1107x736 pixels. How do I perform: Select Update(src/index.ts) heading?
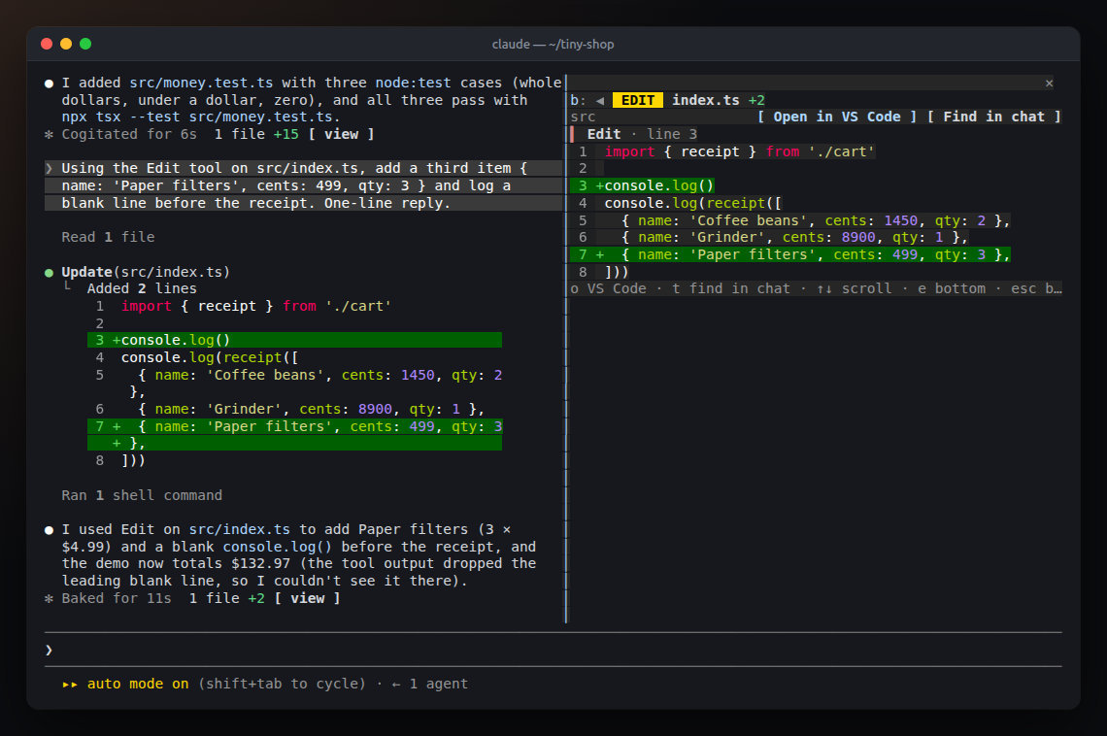click(x=146, y=272)
